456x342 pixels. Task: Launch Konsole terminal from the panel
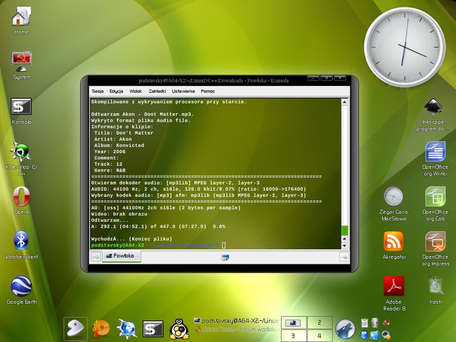(x=153, y=329)
